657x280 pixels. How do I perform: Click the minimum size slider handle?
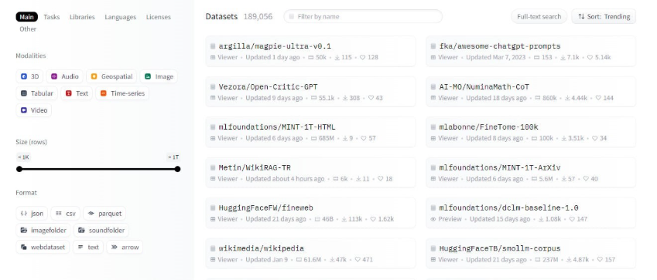(x=19, y=169)
